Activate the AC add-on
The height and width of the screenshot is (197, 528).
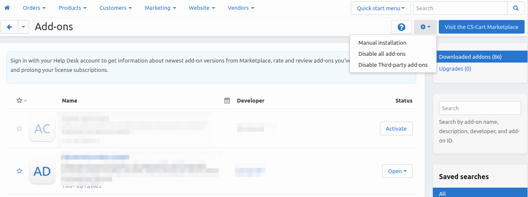(x=396, y=128)
